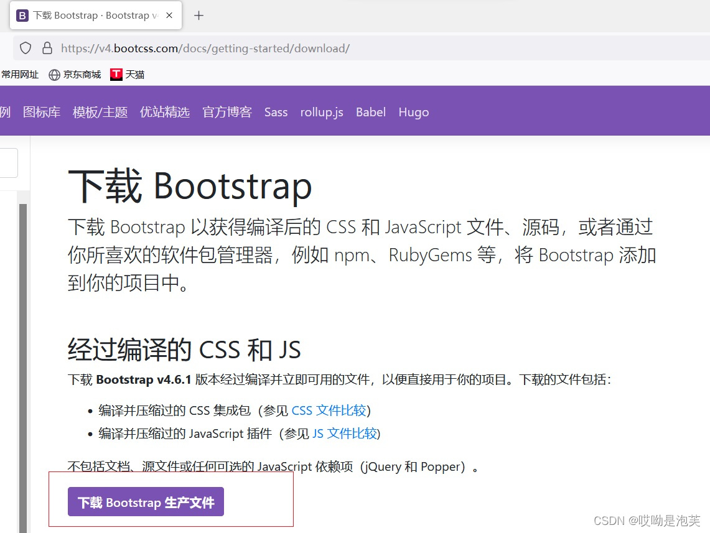The height and width of the screenshot is (533, 710).
Task: Click the sidebar vertical scrollbar
Action: coord(23,368)
